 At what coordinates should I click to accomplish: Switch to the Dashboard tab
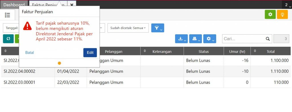click(14, 5)
